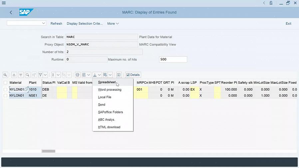Screen dimensions: 299x168
Task: Choose Spreadsheet from the export menu
Action: pyautogui.click(x=107, y=82)
